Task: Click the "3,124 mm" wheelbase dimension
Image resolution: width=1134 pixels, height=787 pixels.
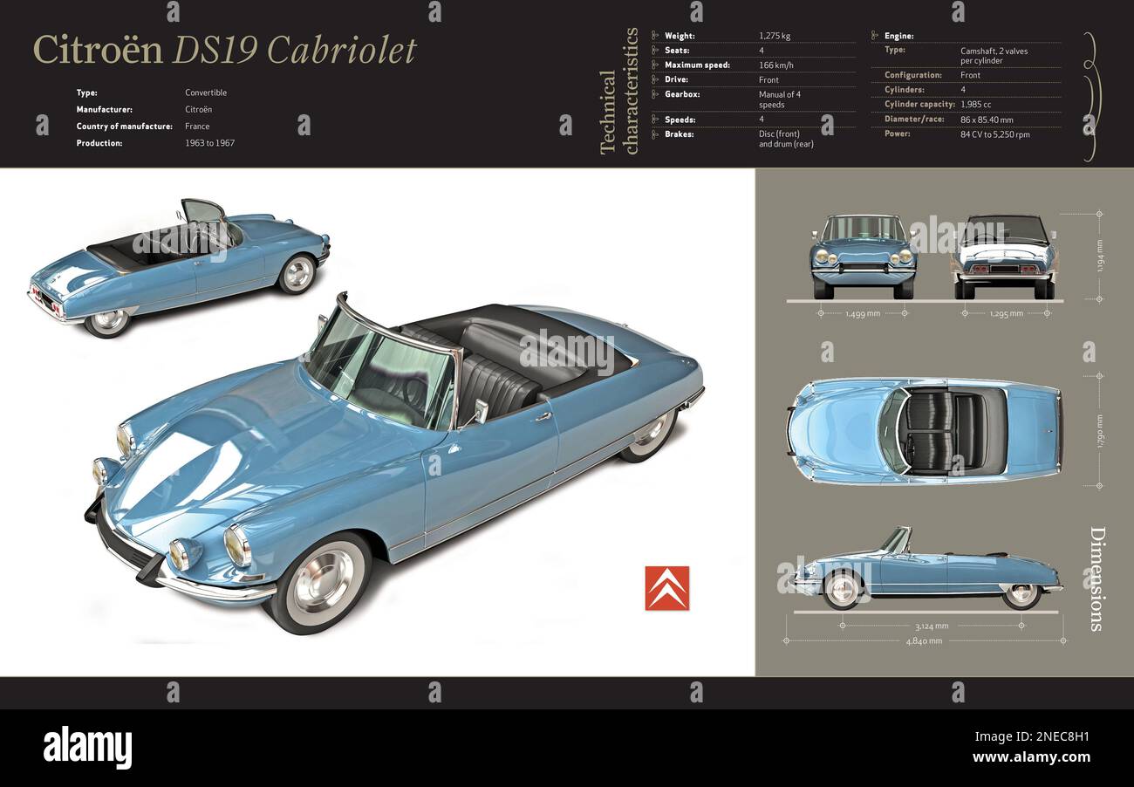Action: pyautogui.click(x=931, y=626)
